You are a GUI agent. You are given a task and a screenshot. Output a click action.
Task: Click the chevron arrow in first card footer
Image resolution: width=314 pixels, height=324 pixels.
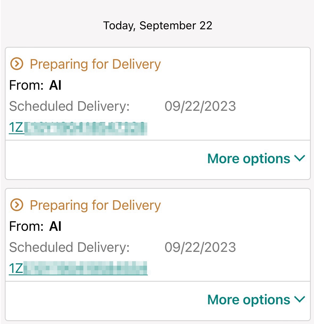click(x=300, y=158)
